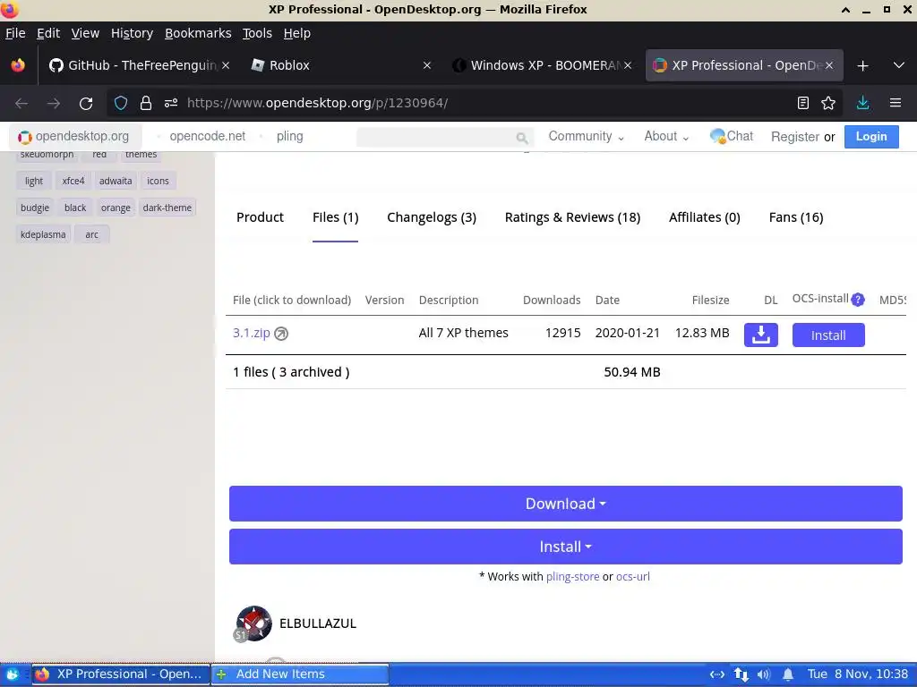The width and height of the screenshot is (917, 687).
Task: Open the Firefox hamburger menu
Action: click(x=896, y=103)
